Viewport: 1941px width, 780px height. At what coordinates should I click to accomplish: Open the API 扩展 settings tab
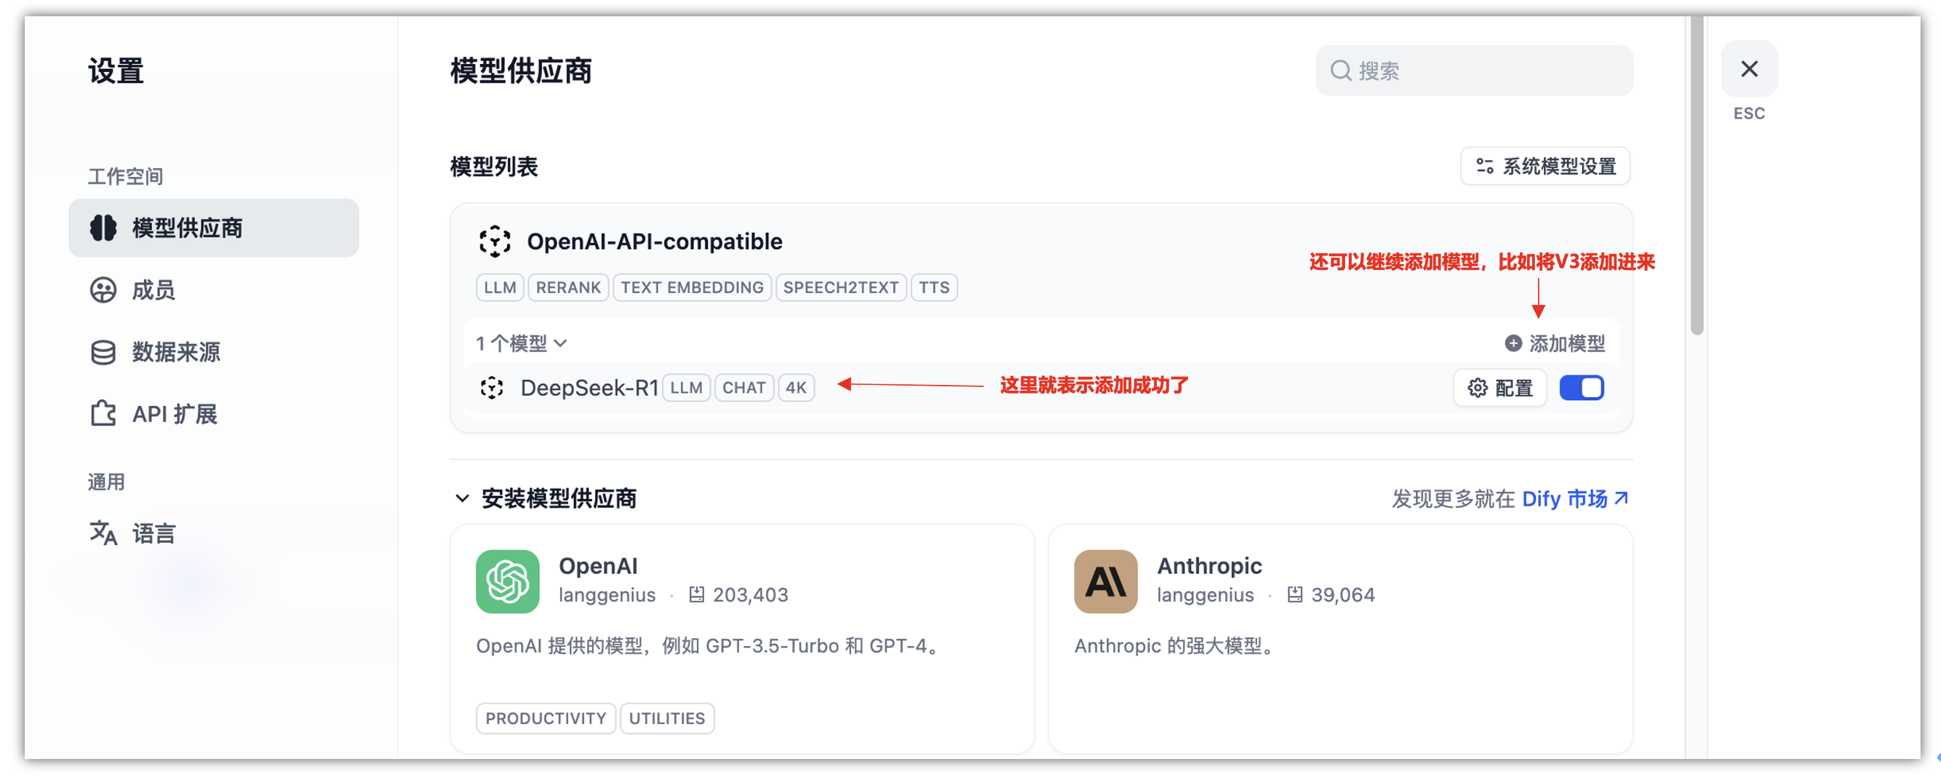point(175,414)
